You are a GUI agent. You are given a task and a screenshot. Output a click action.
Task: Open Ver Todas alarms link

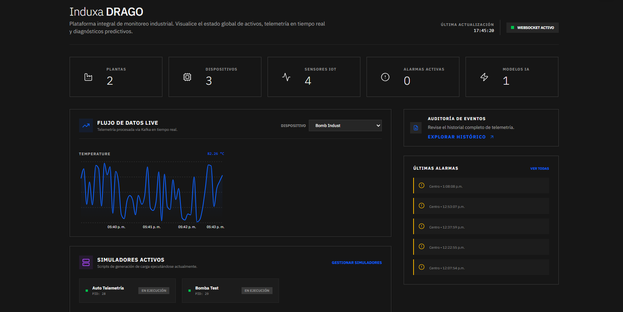(539, 169)
